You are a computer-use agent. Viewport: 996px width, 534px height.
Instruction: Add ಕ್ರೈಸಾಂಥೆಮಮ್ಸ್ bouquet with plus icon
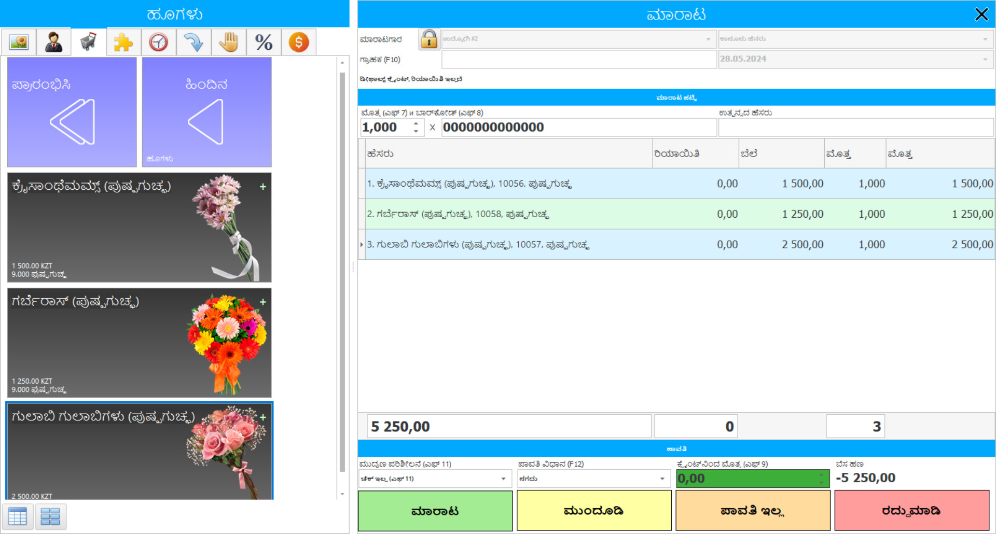pyautogui.click(x=263, y=187)
